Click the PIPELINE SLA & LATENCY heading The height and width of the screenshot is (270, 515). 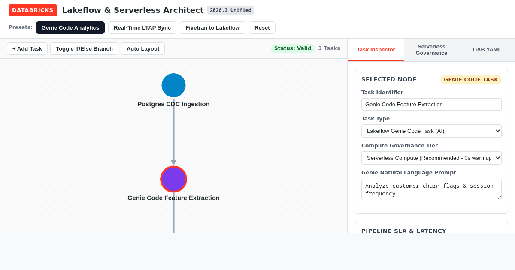404,231
